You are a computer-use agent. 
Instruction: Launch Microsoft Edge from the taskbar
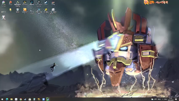pyautogui.click(x=7, y=99)
